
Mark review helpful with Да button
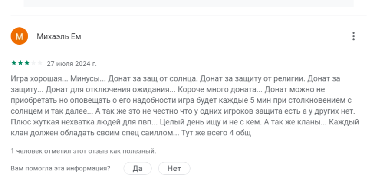138,168
